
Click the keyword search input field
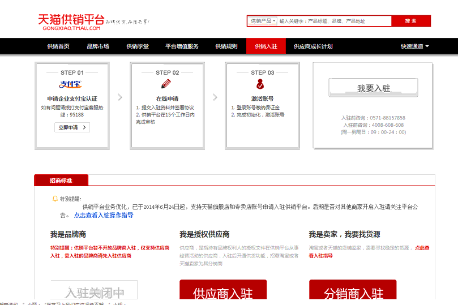tap(334, 21)
